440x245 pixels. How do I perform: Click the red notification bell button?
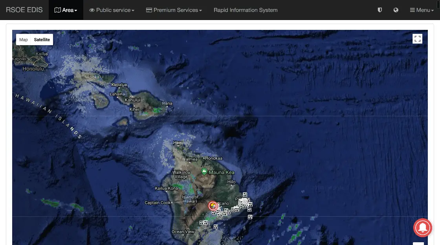tap(423, 228)
